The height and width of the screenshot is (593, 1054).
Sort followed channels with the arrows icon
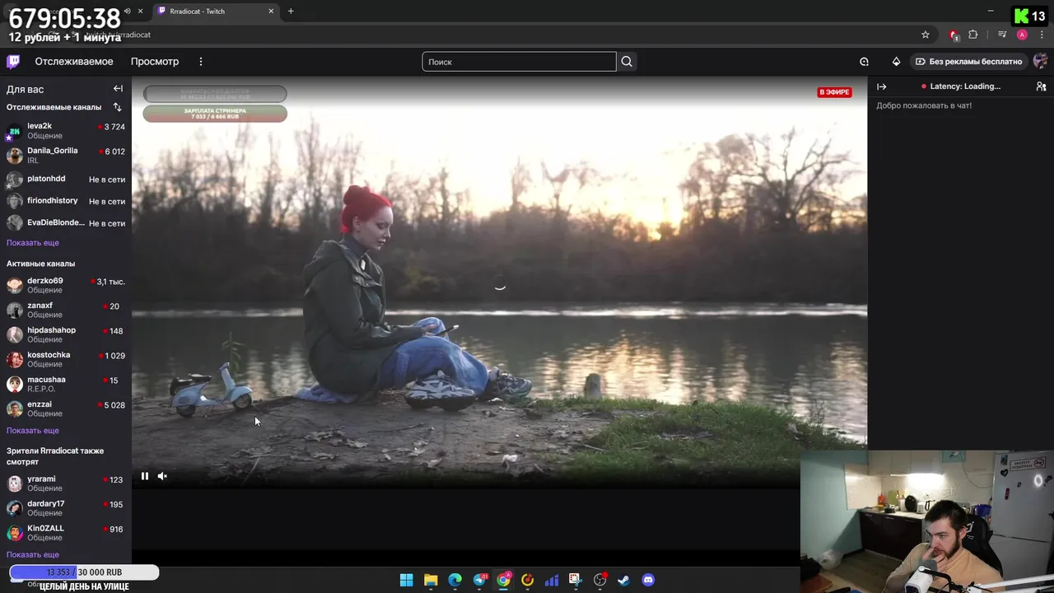[x=117, y=107]
